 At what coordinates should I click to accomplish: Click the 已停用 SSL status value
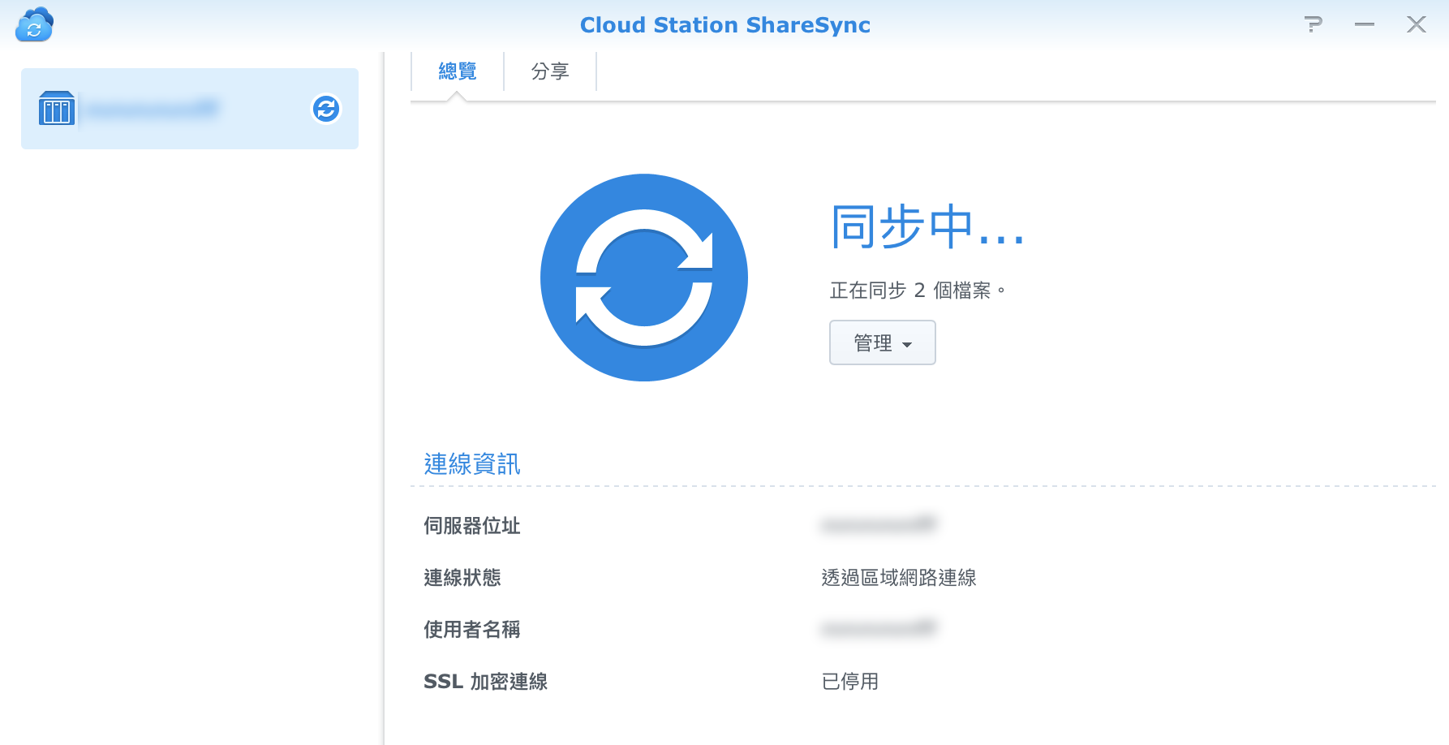(x=850, y=682)
